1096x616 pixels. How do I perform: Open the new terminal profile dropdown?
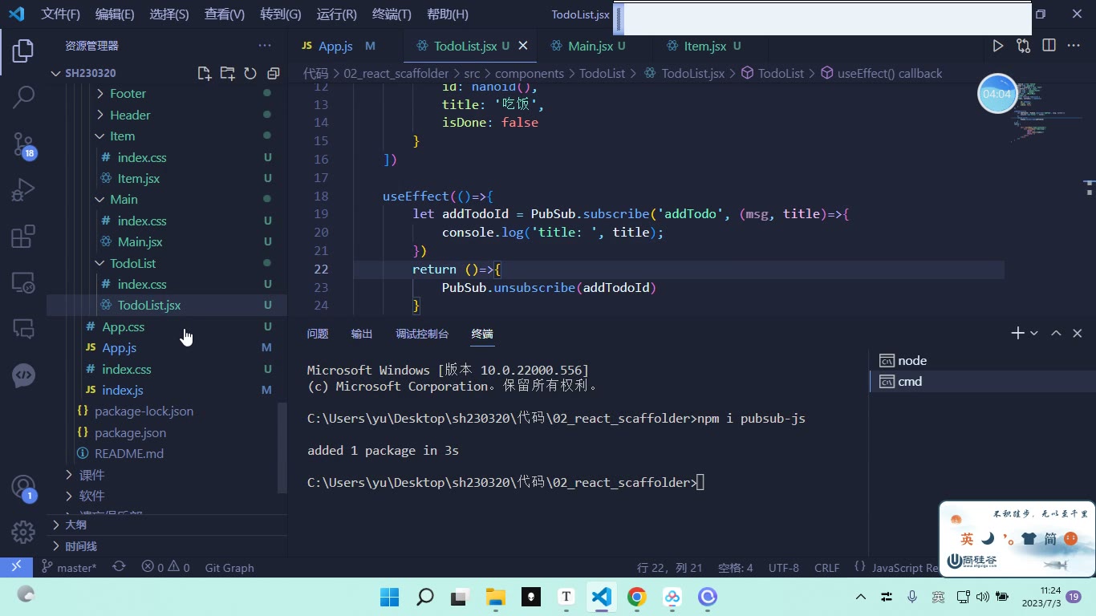tap(1034, 333)
